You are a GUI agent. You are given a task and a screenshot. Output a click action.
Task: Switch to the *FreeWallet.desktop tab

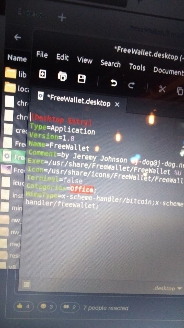tap(79, 100)
